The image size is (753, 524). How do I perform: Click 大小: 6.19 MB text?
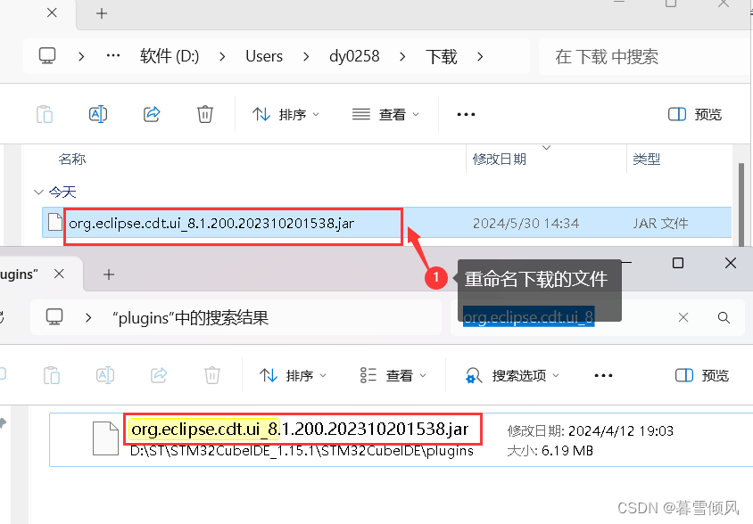[550, 451]
